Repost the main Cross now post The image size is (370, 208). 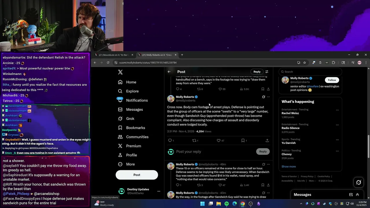click(195, 140)
